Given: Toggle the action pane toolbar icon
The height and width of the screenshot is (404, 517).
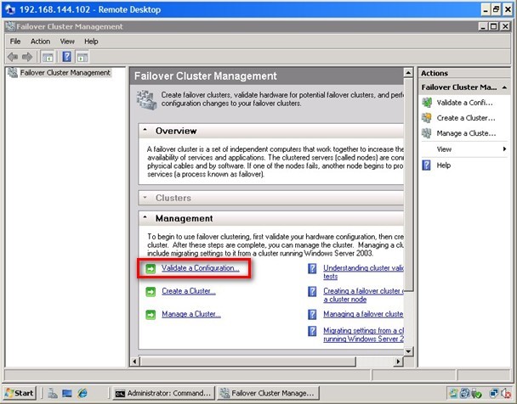Looking at the screenshot, I should [82, 57].
